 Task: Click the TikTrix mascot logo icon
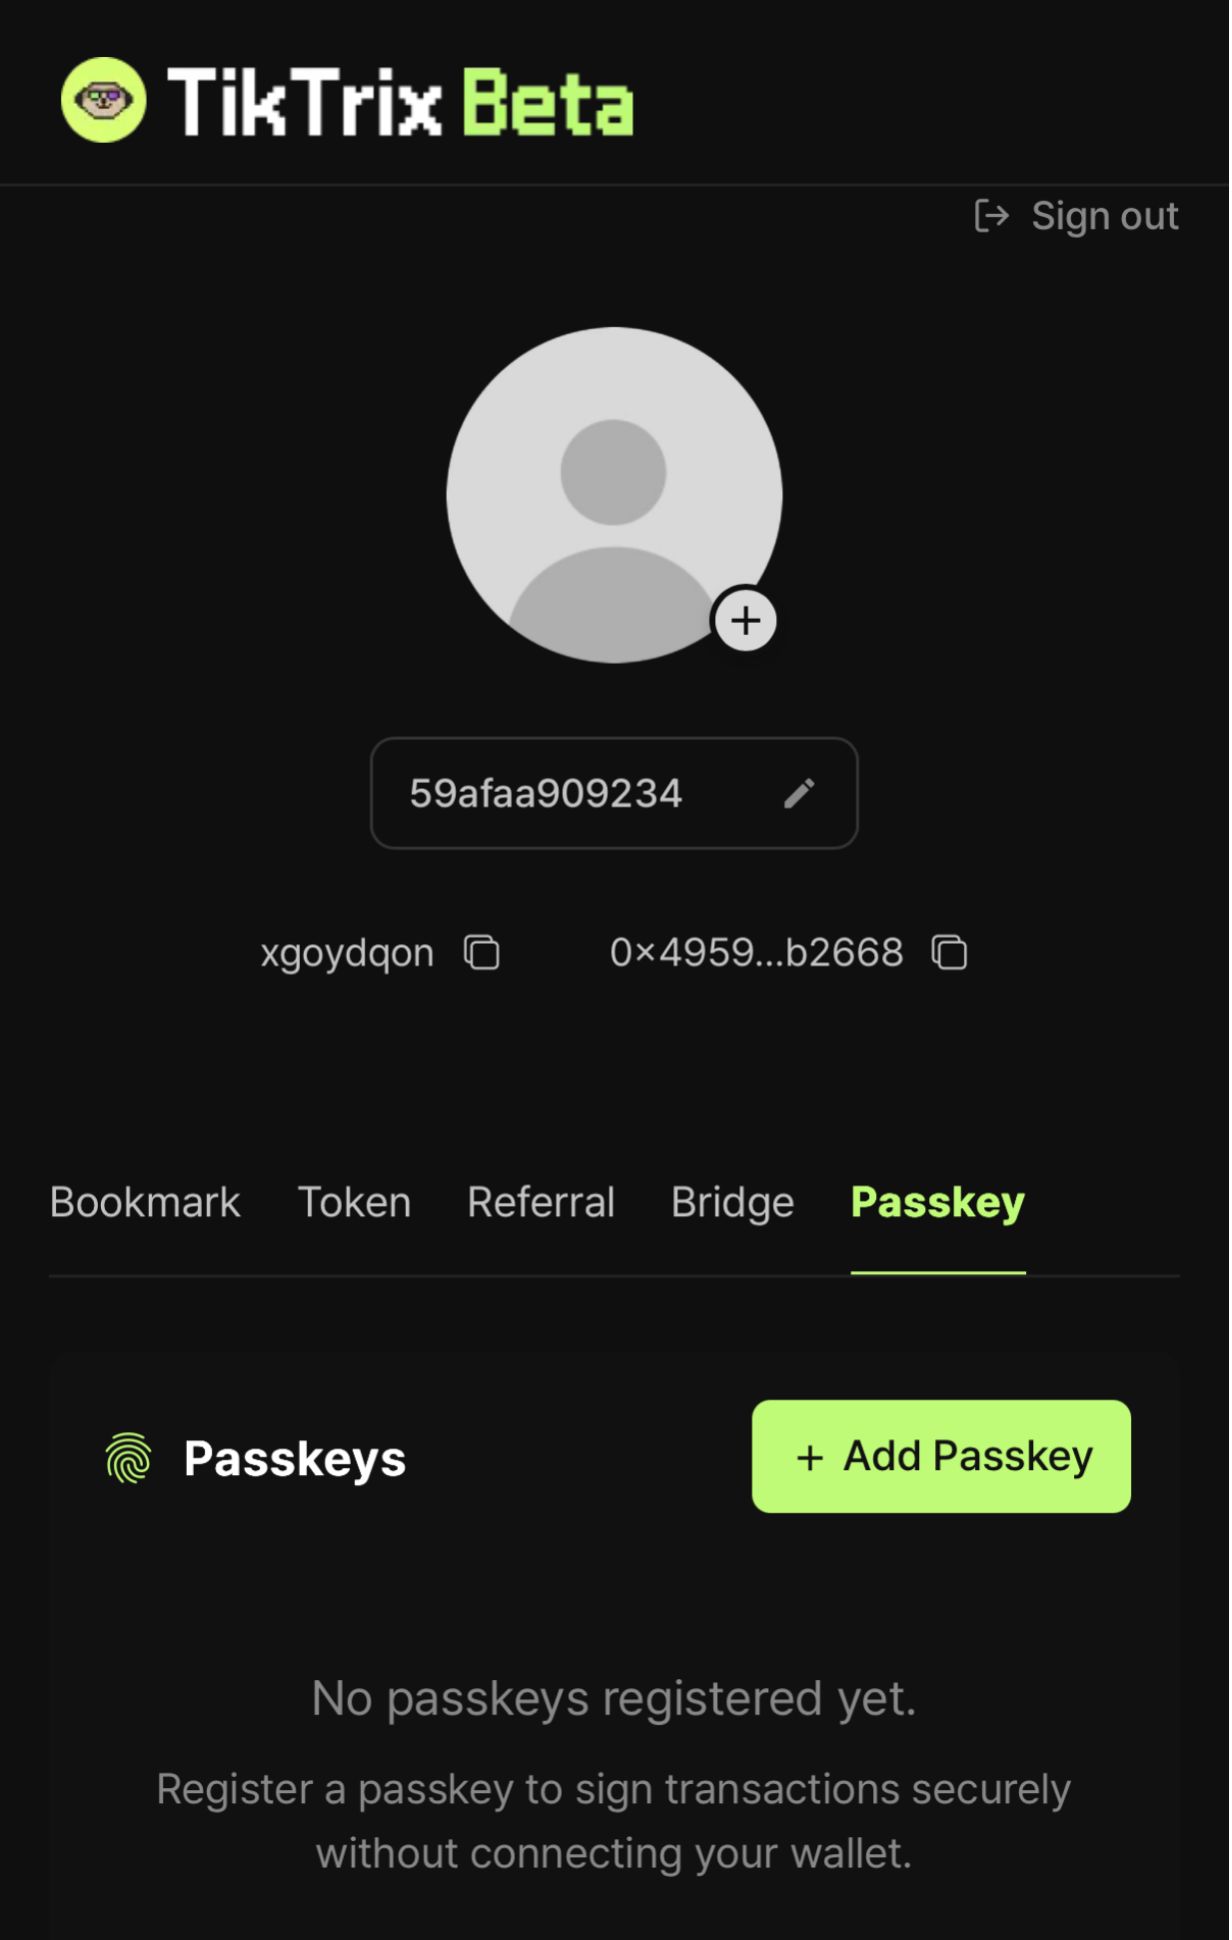click(104, 100)
